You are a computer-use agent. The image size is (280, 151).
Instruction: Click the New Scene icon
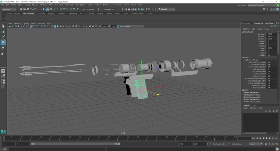21,9
